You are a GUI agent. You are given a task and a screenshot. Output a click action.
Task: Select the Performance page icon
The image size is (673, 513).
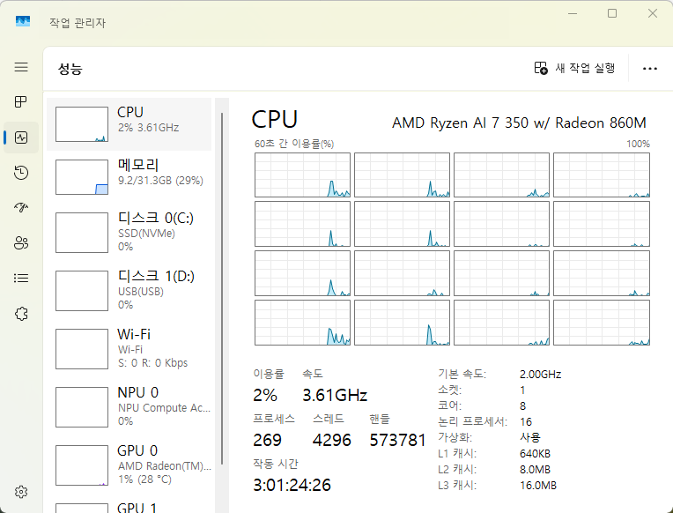pyautogui.click(x=21, y=138)
